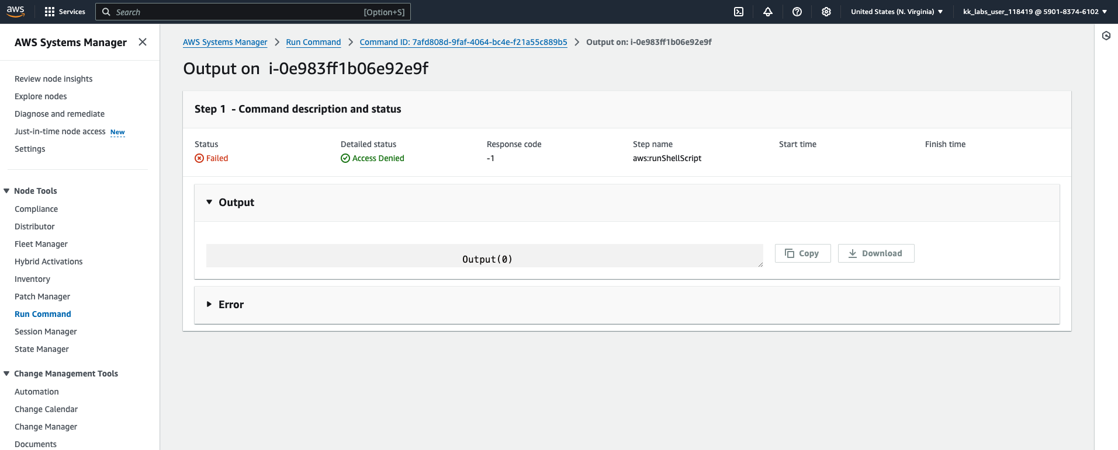Open Change Calendar
Image resolution: width=1118 pixels, height=450 pixels.
click(x=46, y=409)
